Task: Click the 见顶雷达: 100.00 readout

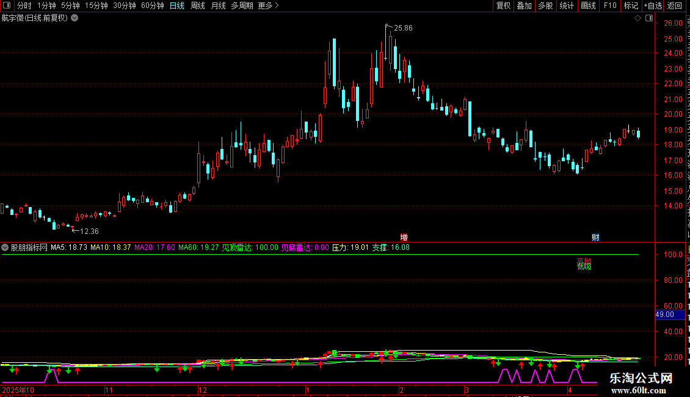Action: point(250,247)
